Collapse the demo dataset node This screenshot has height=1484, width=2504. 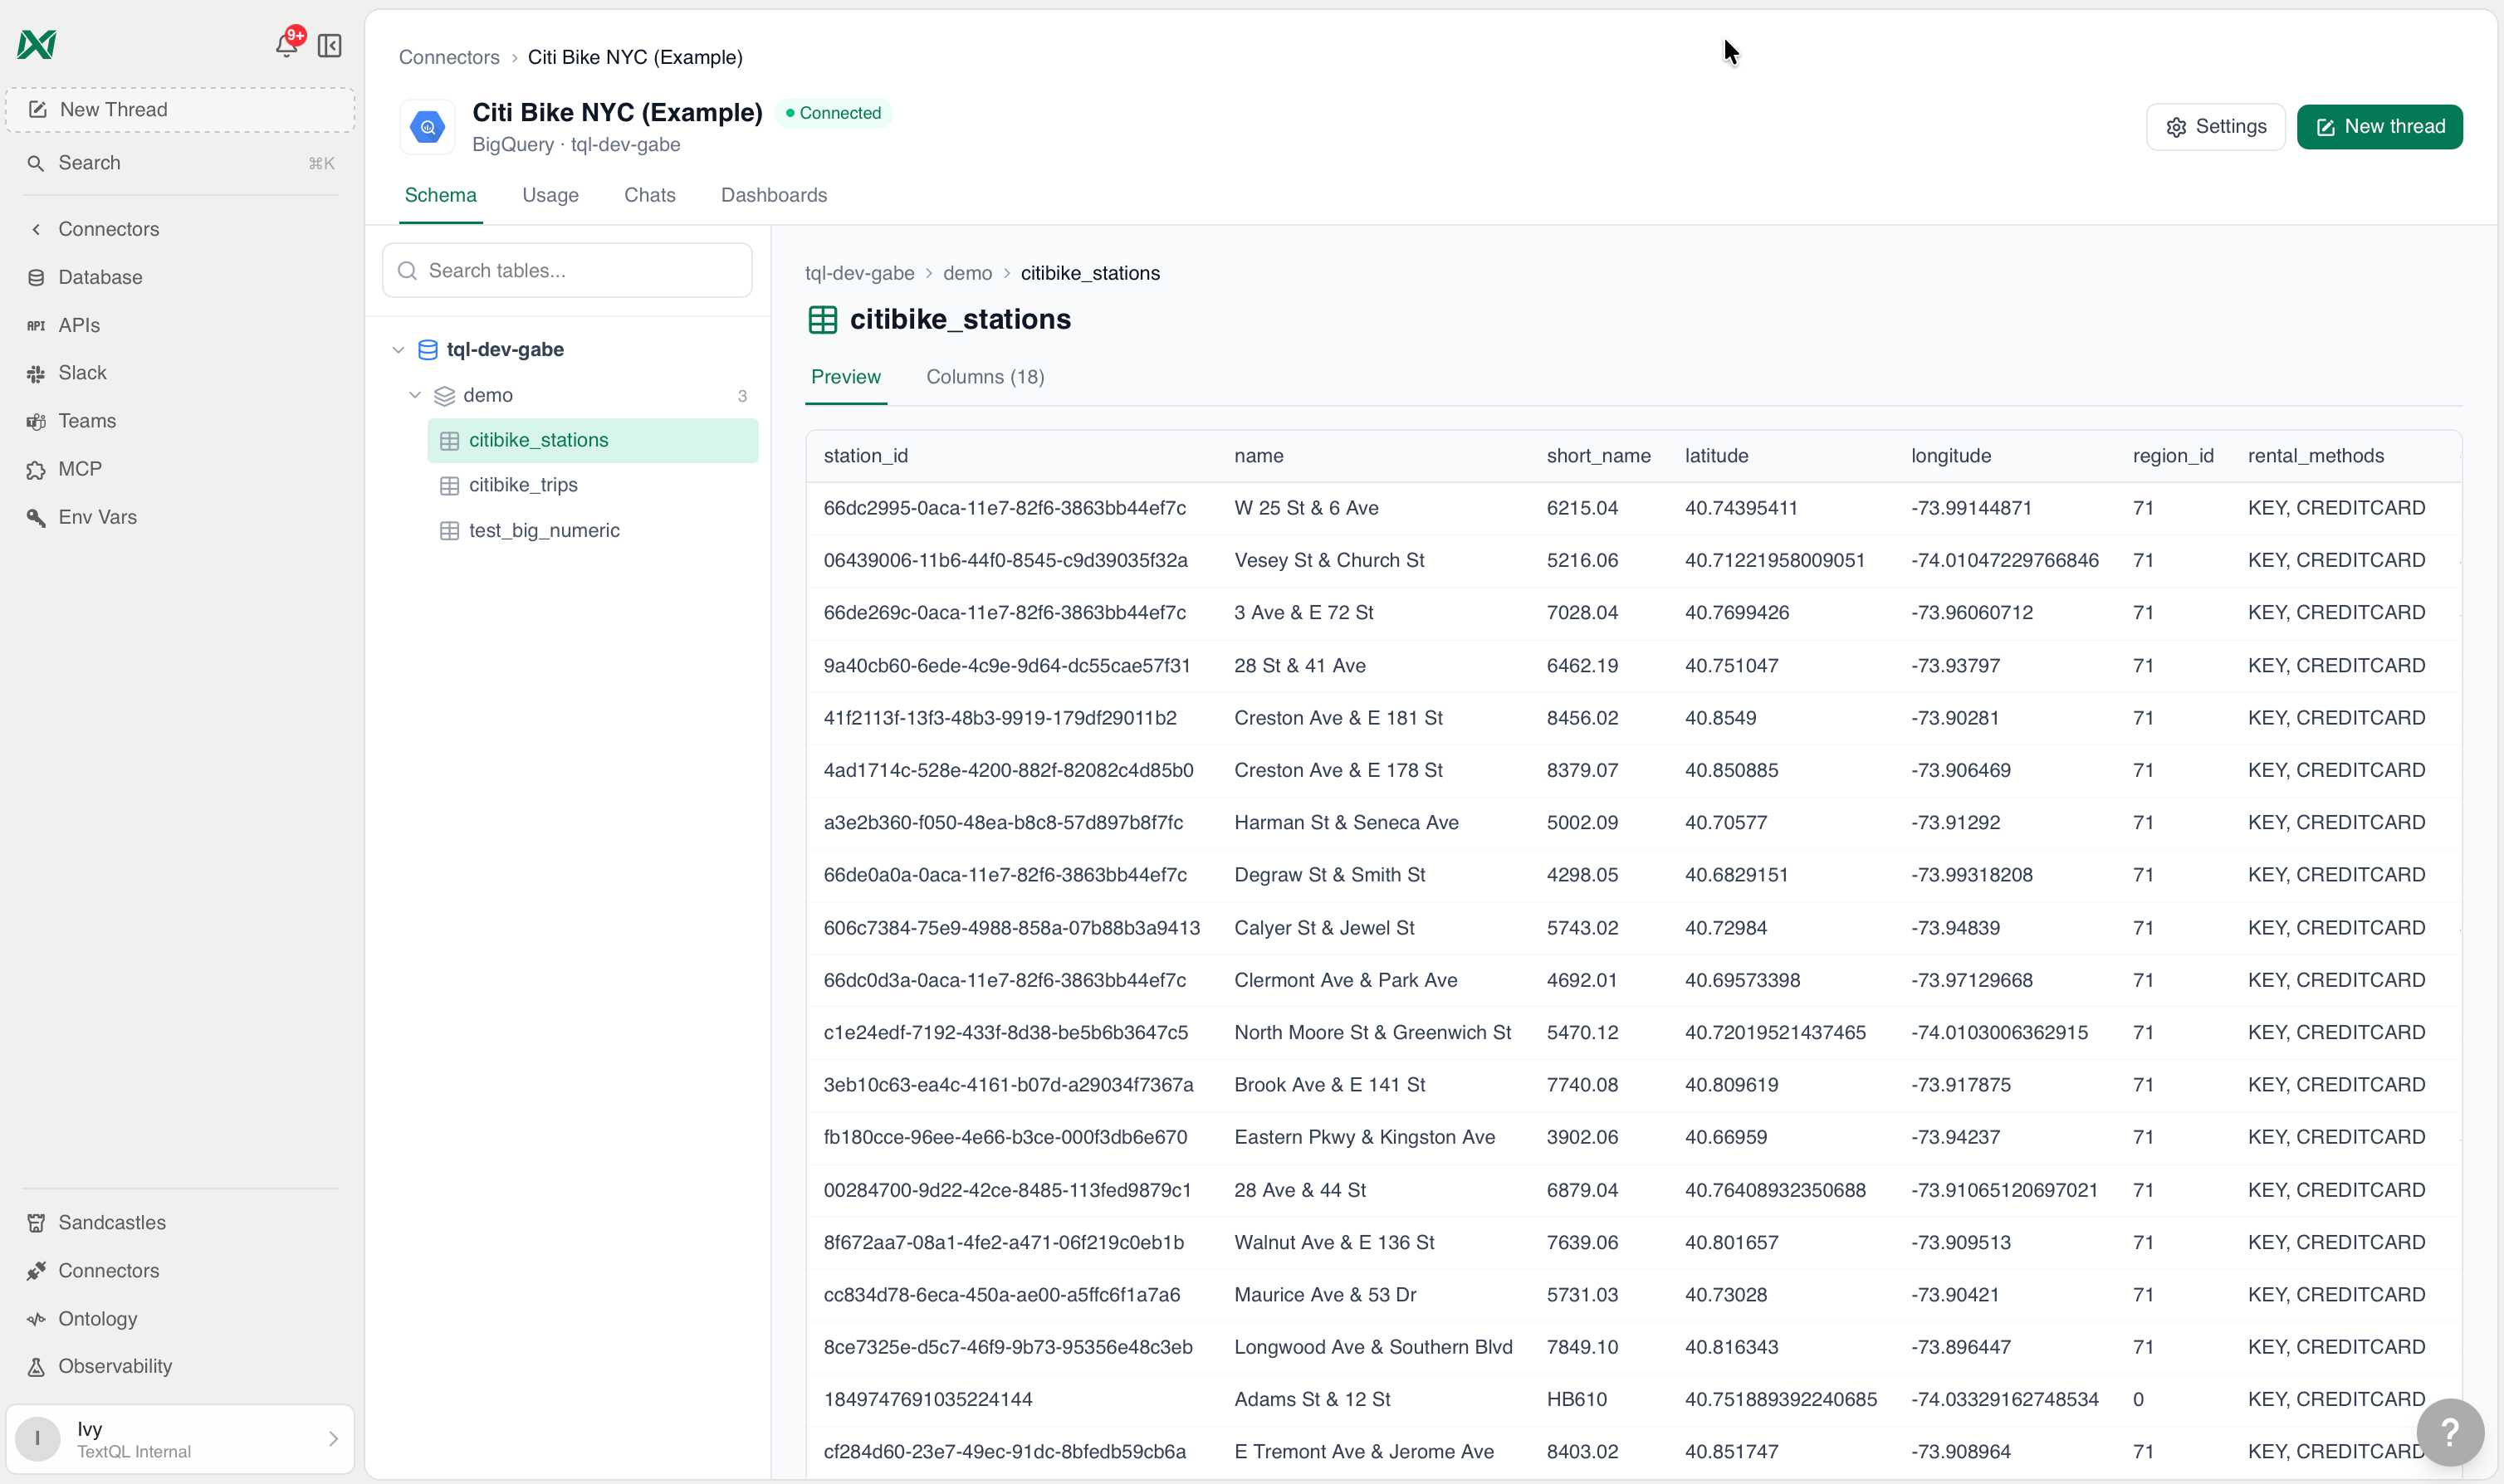415,396
